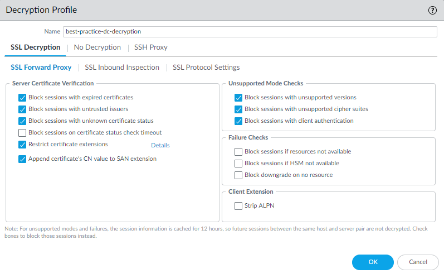Switch to the No Decryption tab
444x278 pixels.
(x=97, y=47)
